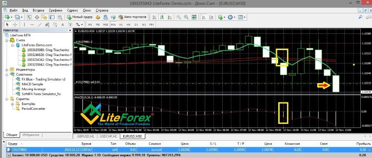Open the profiles dropdown arrow

(22, 17)
